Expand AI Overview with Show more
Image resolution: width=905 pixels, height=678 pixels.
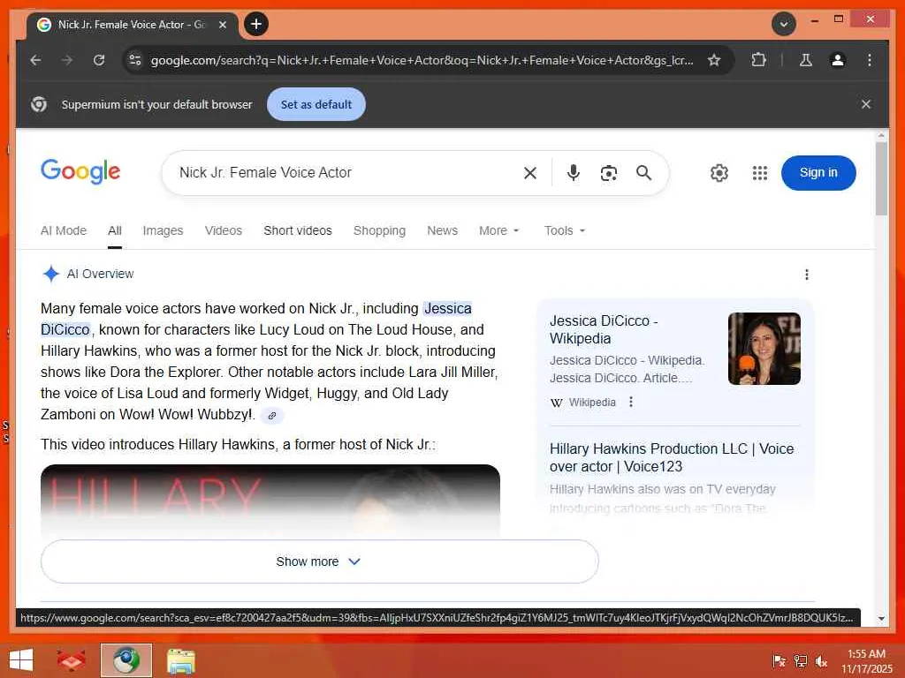(x=320, y=561)
